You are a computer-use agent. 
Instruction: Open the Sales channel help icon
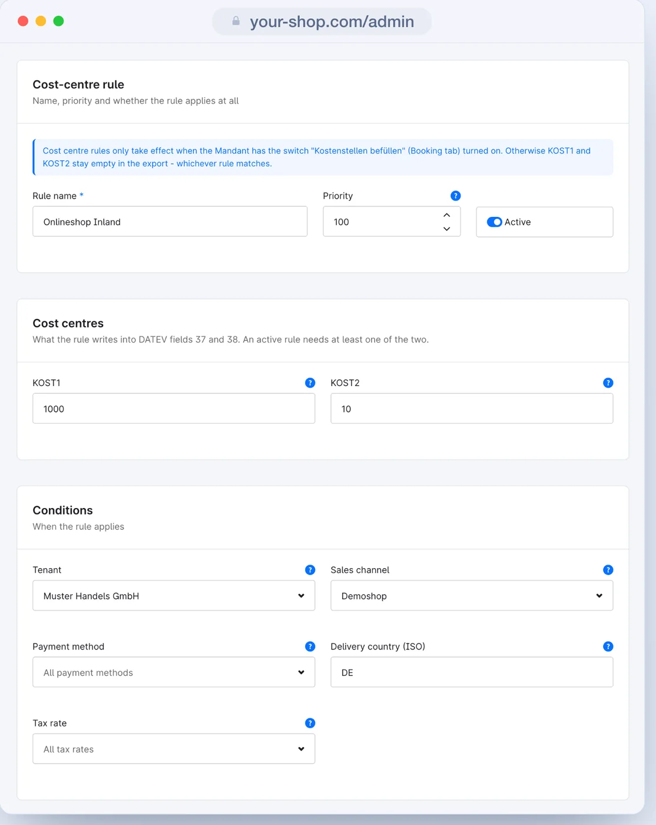coord(608,570)
